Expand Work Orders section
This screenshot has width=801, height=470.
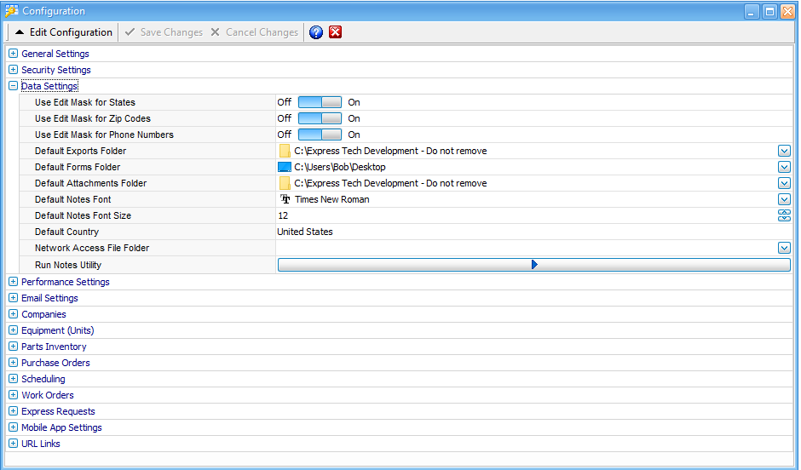[x=14, y=395]
